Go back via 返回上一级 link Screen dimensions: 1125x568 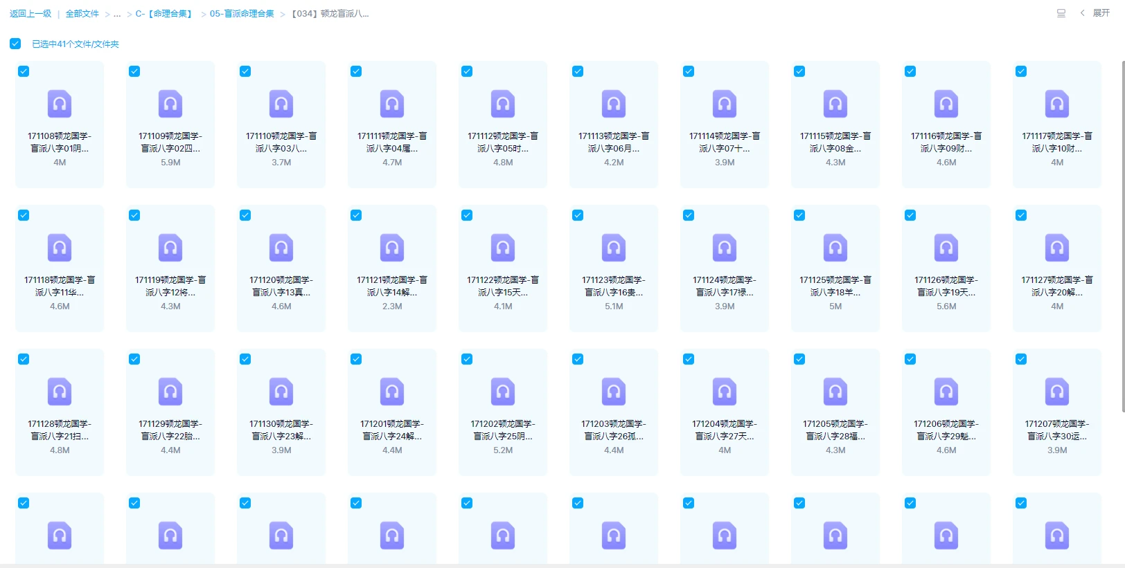[30, 14]
